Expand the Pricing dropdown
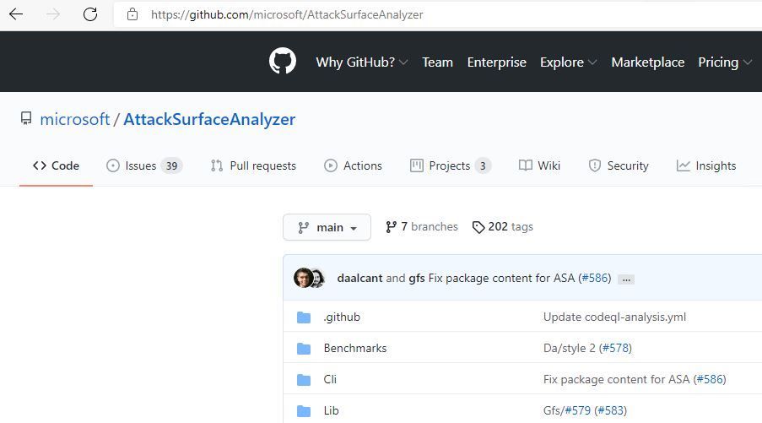This screenshot has width=762, height=423. pyautogui.click(x=725, y=62)
